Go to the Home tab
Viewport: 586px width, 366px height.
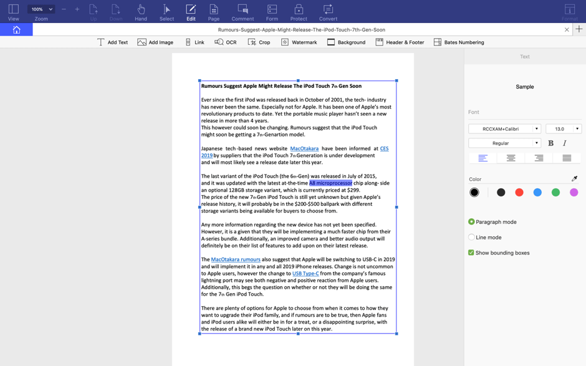tap(16, 29)
